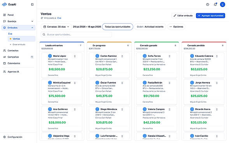Click Agregar oportunidad button

click(x=210, y=16)
